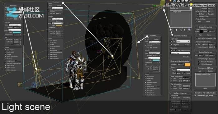Collapse the General Parameters rollout
Viewport: 218px width, 114px height.
click(x=180, y=36)
